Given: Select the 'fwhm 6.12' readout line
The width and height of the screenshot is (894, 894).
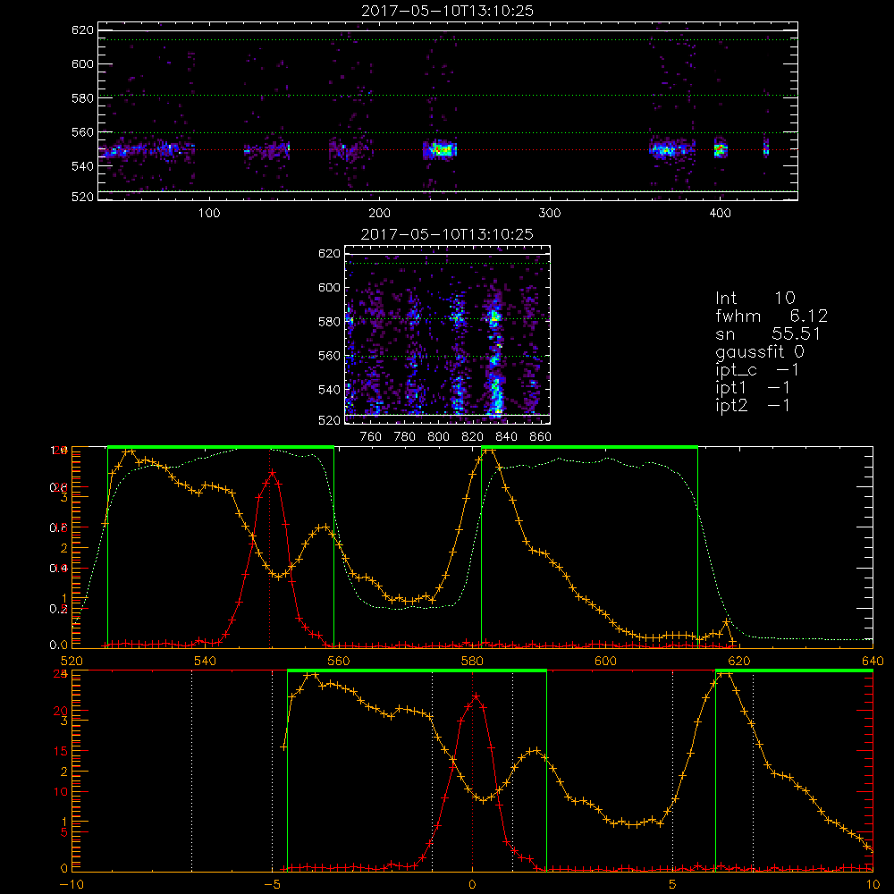Looking at the screenshot, I should (x=771, y=316).
